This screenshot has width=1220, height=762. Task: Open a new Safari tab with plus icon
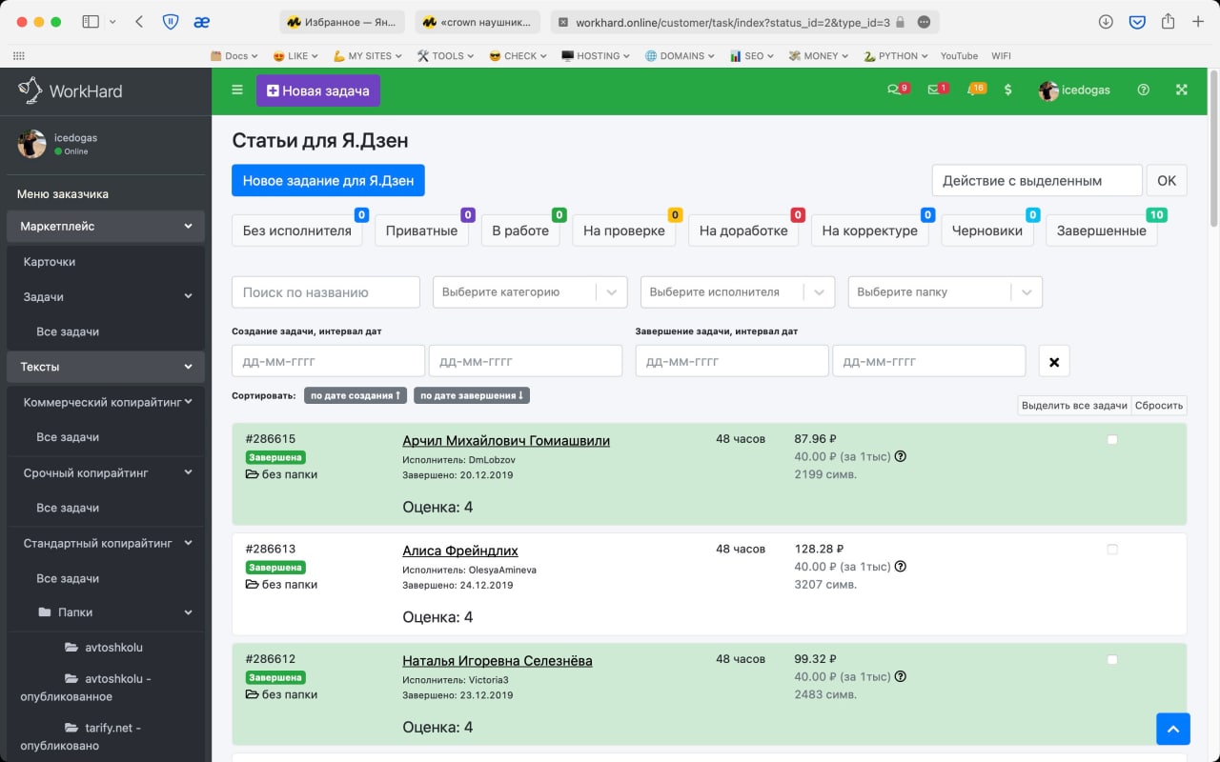(1199, 21)
